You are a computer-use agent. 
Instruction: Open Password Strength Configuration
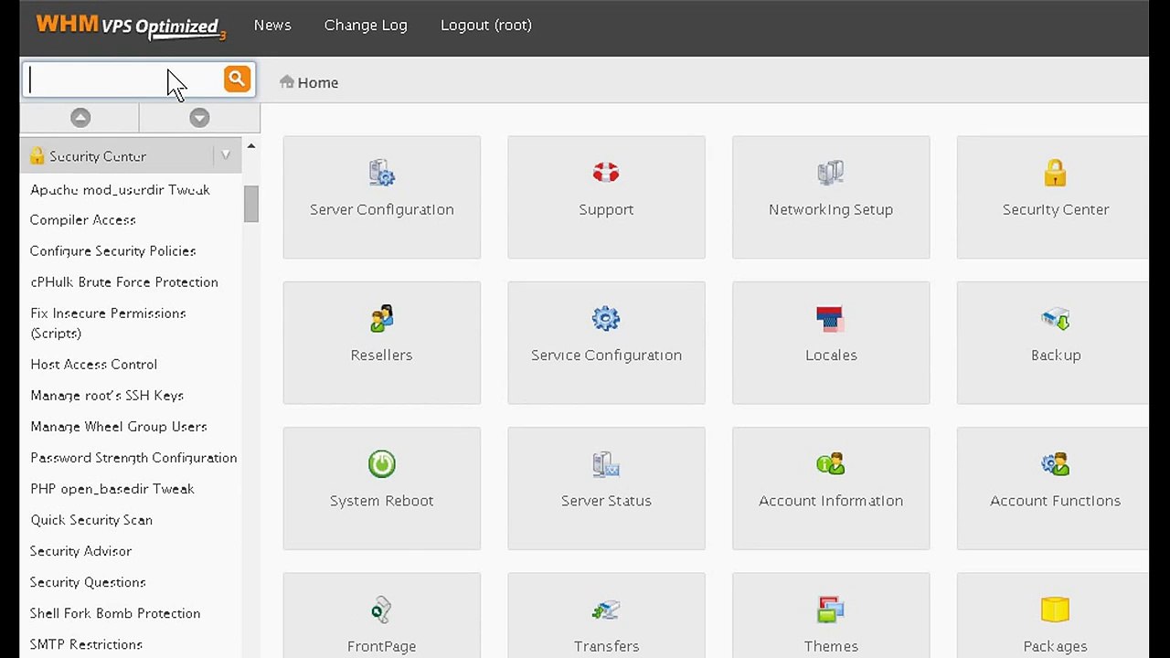133,458
